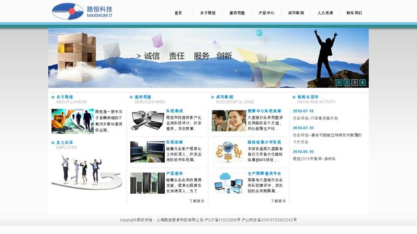Click the server racks image for 产品服务
417x234 pixels.
coord(147,183)
